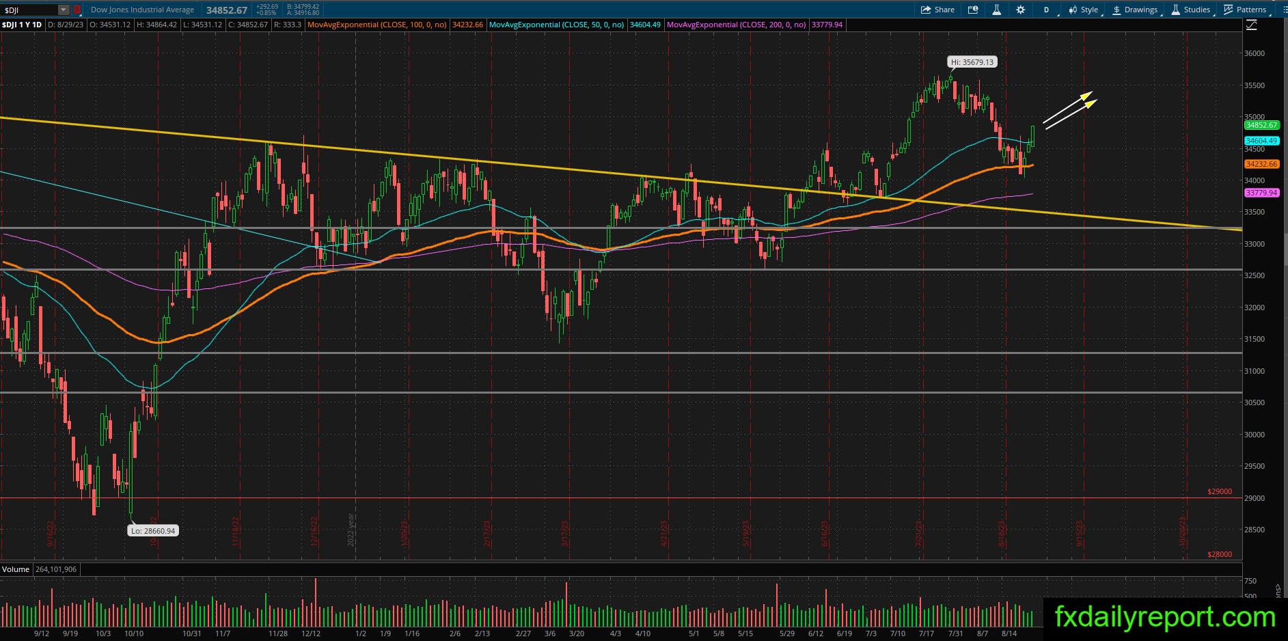Click the O: 34531.12 open value
Image resolution: width=1288 pixels, height=641 pixels.
(110, 25)
